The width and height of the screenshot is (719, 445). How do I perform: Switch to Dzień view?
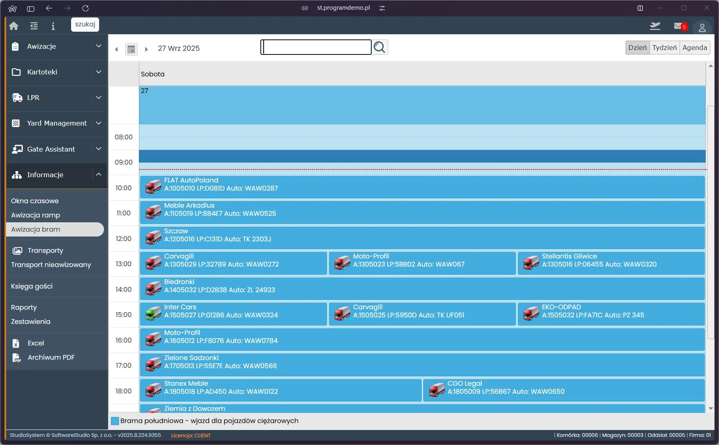point(637,48)
